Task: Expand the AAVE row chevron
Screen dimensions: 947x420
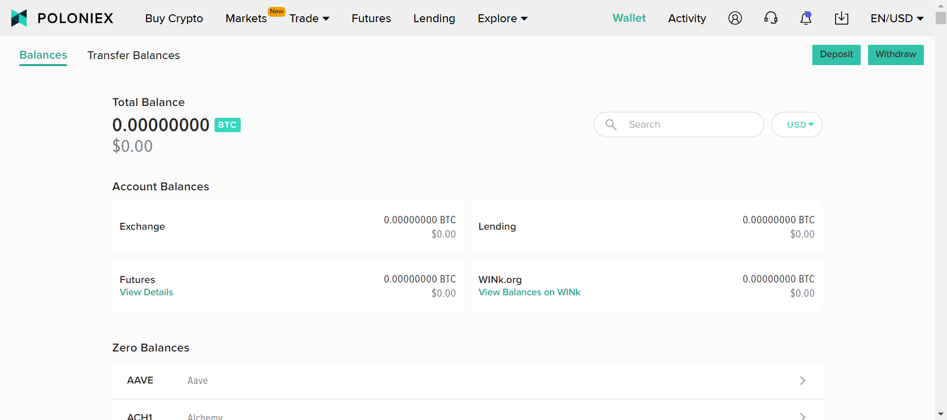Action: coord(802,381)
